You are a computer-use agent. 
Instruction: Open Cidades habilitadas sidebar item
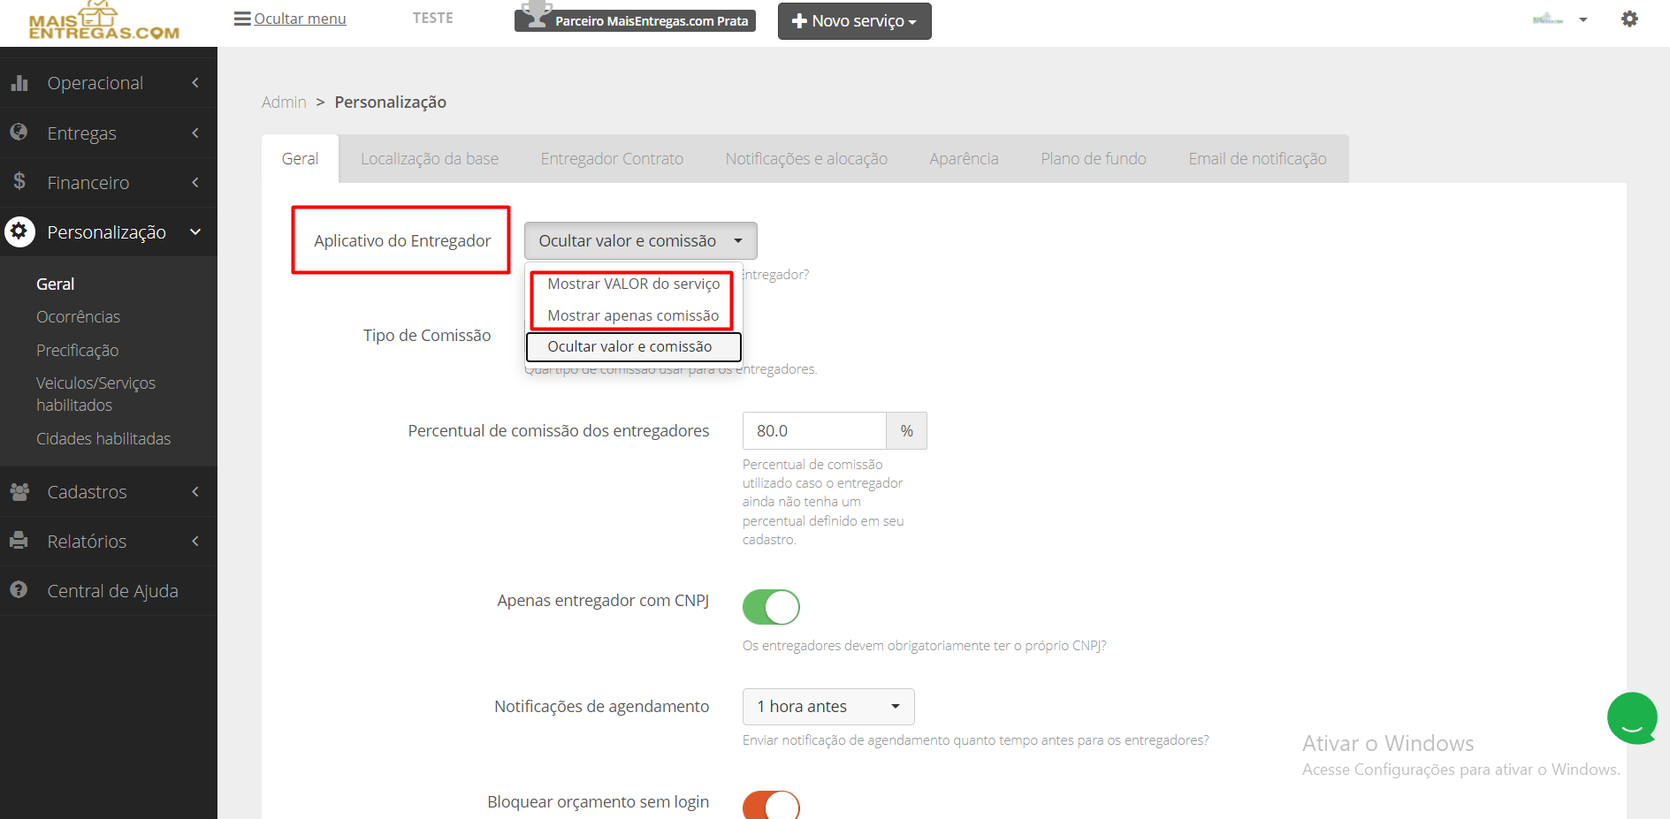coord(103,439)
